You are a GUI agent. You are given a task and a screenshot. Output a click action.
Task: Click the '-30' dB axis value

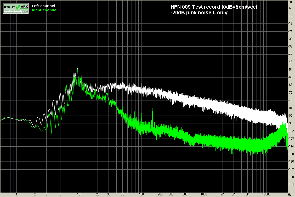291,39
